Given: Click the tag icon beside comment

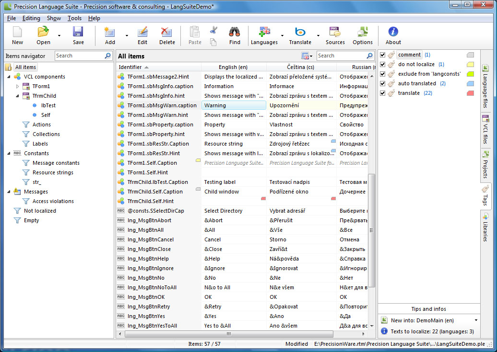Looking at the screenshot, I should 392,55.
